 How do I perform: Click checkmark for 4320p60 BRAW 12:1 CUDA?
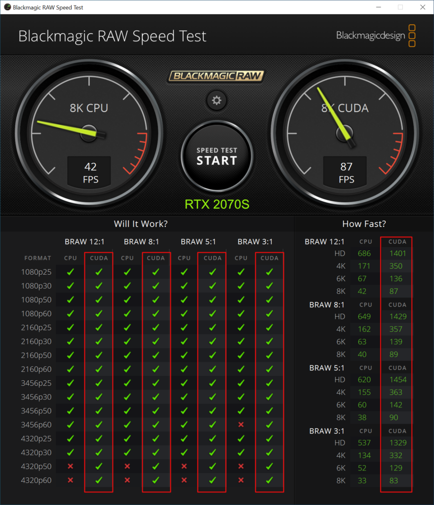pos(99,480)
